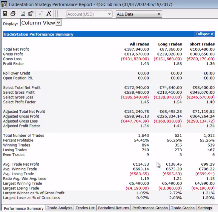This screenshot has height=212, width=218.
Task: Switch to the Trade Graphs tab
Action: pyautogui.click(x=183, y=208)
